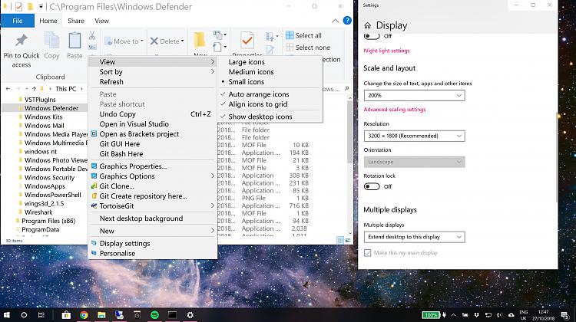This screenshot has height=322, width=576.
Task: Select Large icons view option
Action: (x=270, y=62)
